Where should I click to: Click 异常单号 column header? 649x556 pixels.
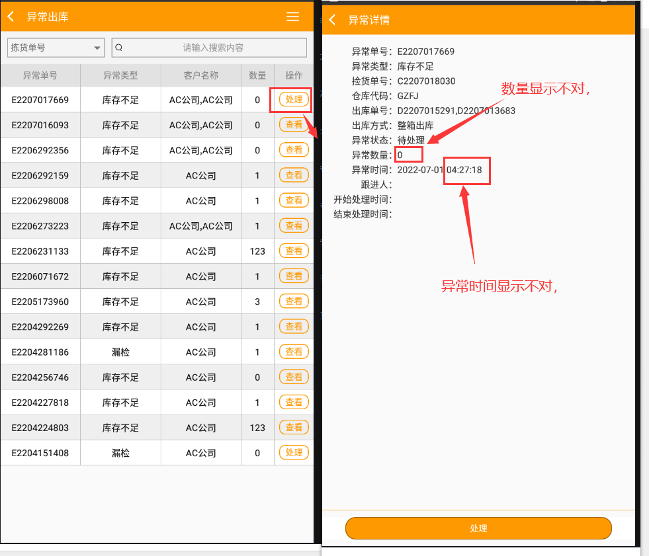click(x=40, y=75)
